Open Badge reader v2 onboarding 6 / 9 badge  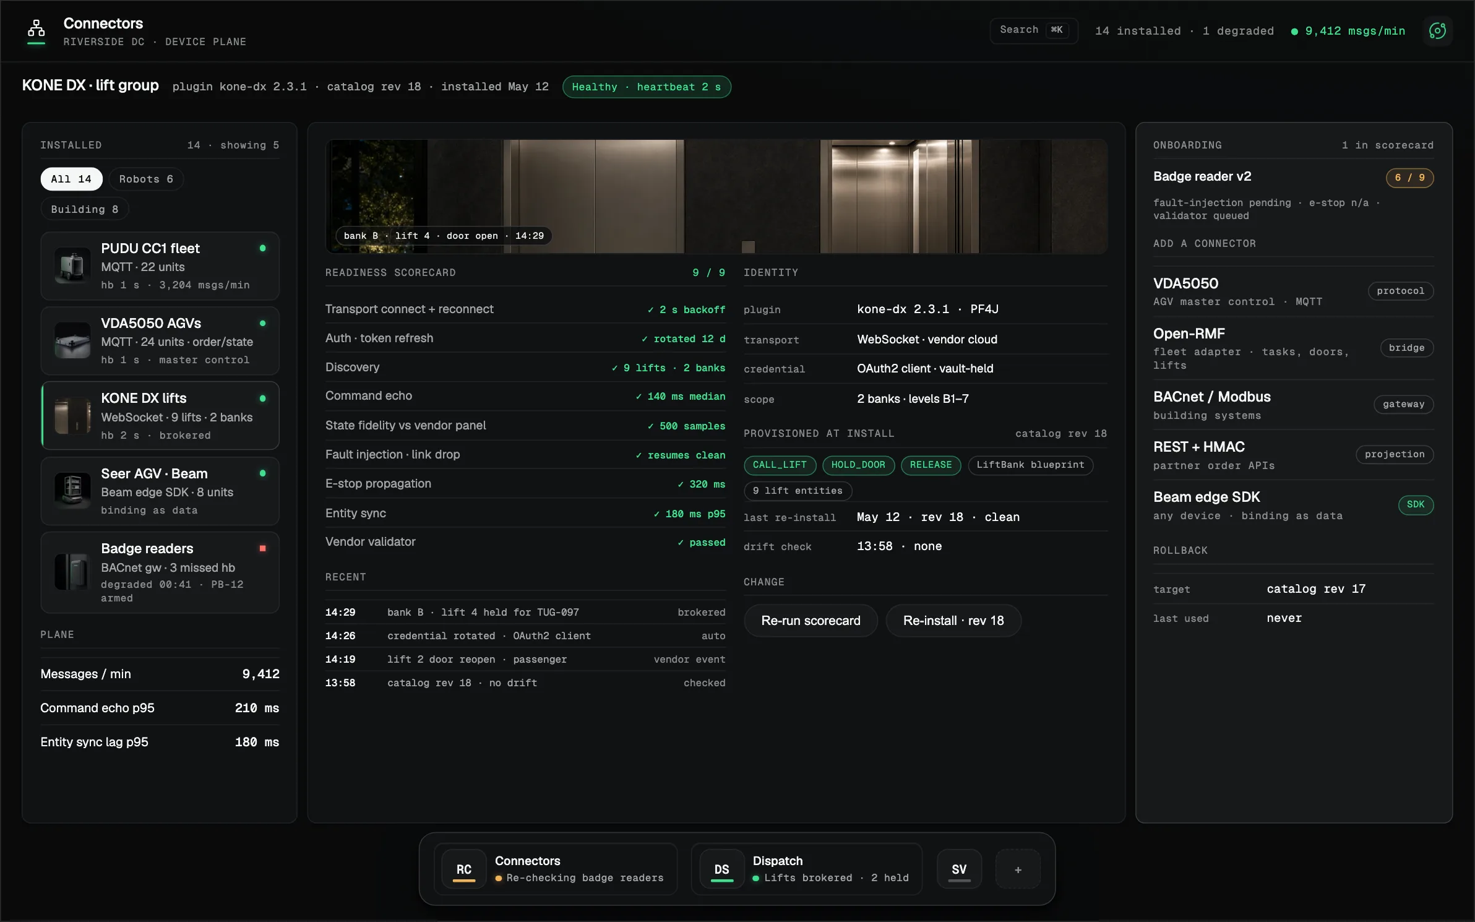pos(1409,178)
